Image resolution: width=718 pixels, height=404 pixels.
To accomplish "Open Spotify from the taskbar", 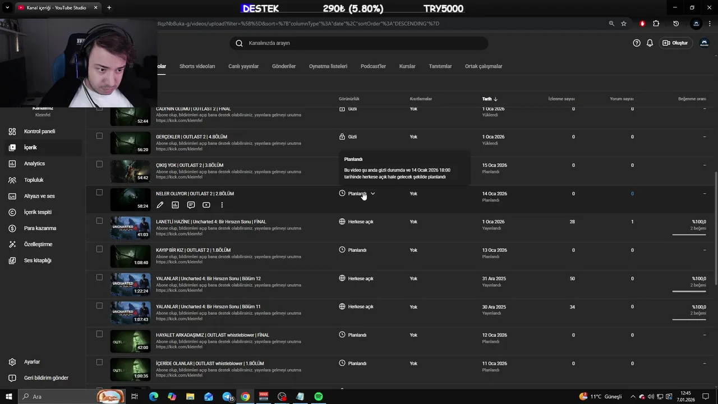I will 319,397.
